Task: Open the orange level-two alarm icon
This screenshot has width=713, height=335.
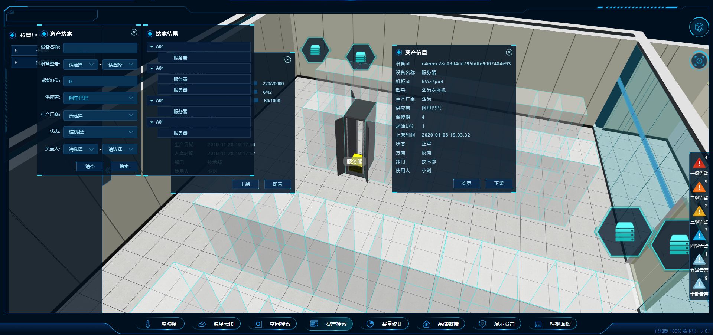Action: (699, 188)
